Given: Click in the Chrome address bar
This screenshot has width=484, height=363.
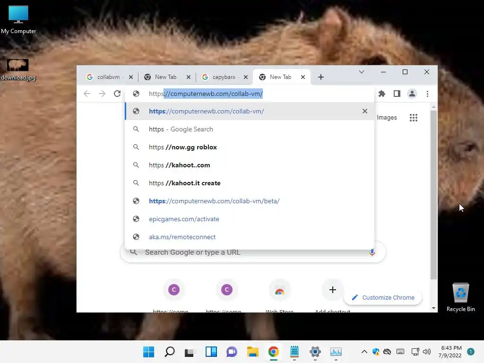Looking at the screenshot, I should [x=250, y=94].
